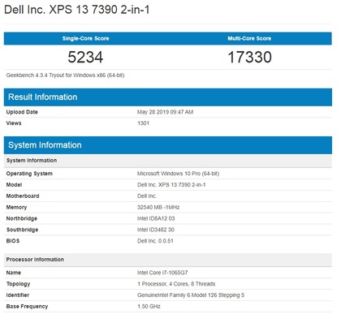Select the Model value 'Dell Inc. XPS 13 7390 2-in-1'
The width and height of the screenshot is (341, 314).
coord(171,185)
